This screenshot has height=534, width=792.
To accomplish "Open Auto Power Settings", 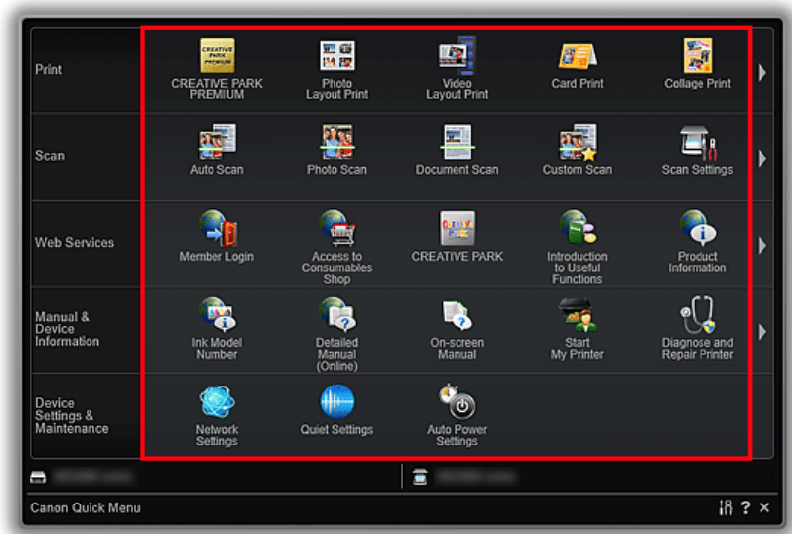I will coord(457,403).
